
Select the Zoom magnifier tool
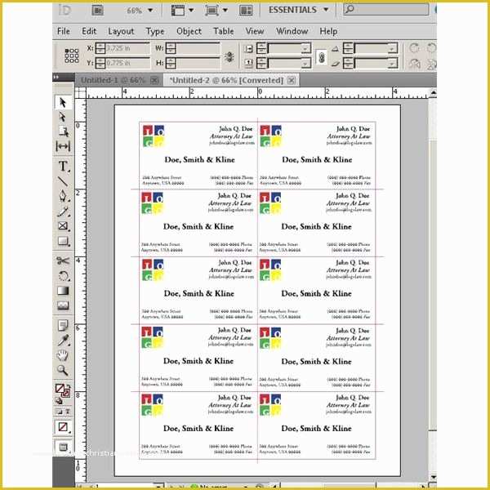(63, 370)
